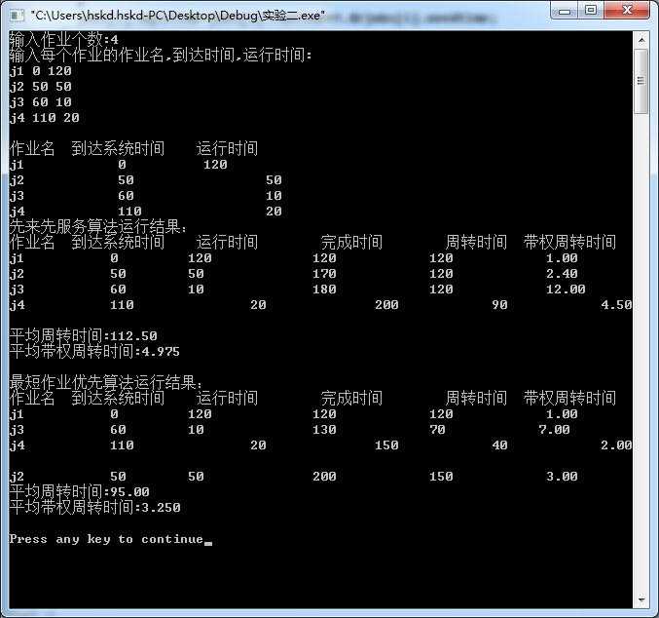Click the input line 'j4 110 20'
Image resolution: width=659 pixels, height=618 pixels.
(44, 117)
